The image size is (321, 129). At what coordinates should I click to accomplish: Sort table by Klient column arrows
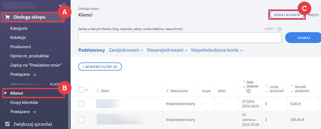click(x=98, y=91)
